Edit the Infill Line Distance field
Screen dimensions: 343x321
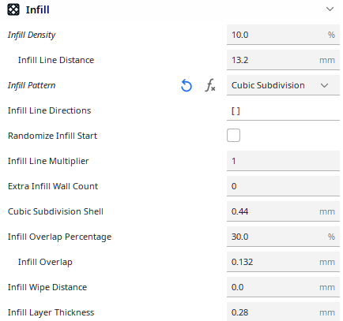pyautogui.click(x=283, y=60)
